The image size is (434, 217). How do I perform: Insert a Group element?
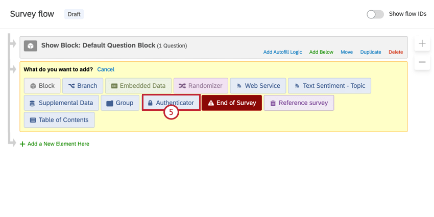(x=120, y=103)
